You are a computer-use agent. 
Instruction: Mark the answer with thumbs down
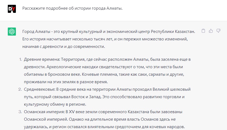tap(218, 31)
